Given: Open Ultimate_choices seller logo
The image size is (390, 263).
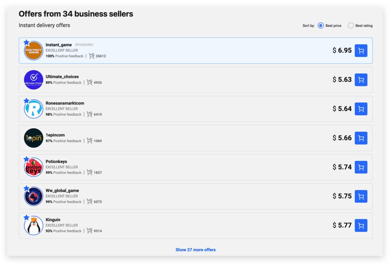Looking at the screenshot, I should 33,80.
